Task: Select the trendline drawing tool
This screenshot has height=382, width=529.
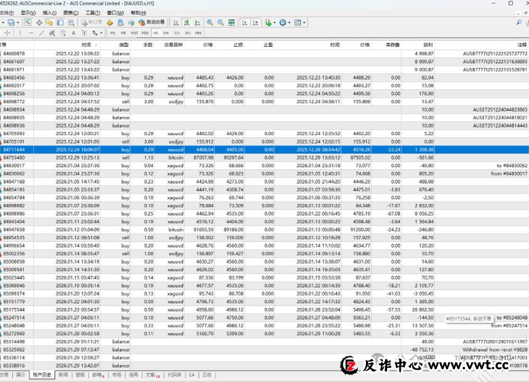Action: pyautogui.click(x=41, y=33)
